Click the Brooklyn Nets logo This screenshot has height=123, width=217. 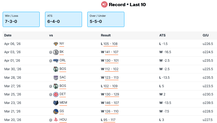(56, 52)
